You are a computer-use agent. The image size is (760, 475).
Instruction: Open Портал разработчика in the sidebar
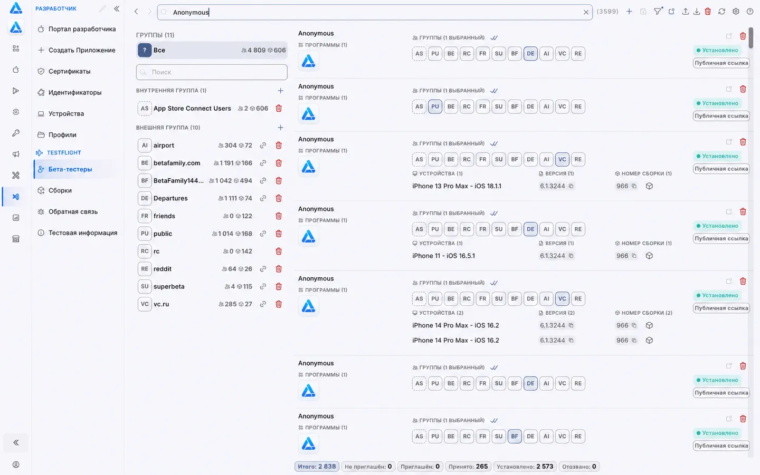point(77,29)
